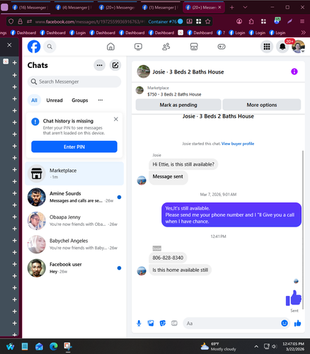This screenshot has width=310, height=354.
Task: Open the Facebook logo home link
Action: click(x=34, y=47)
